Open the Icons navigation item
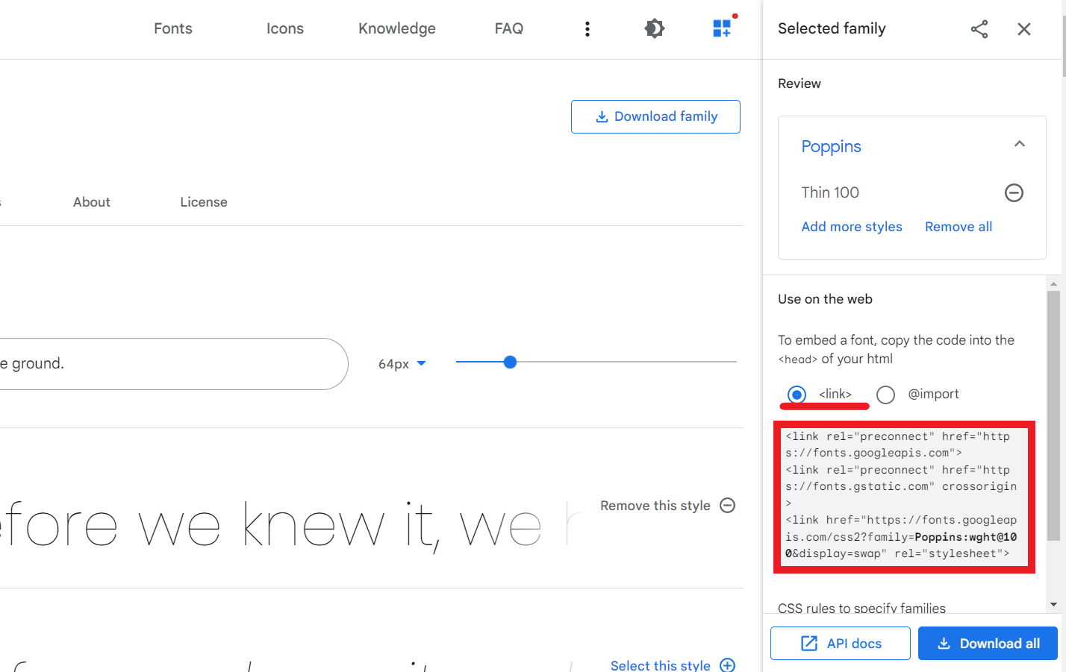This screenshot has height=672, width=1066. pyautogui.click(x=285, y=28)
